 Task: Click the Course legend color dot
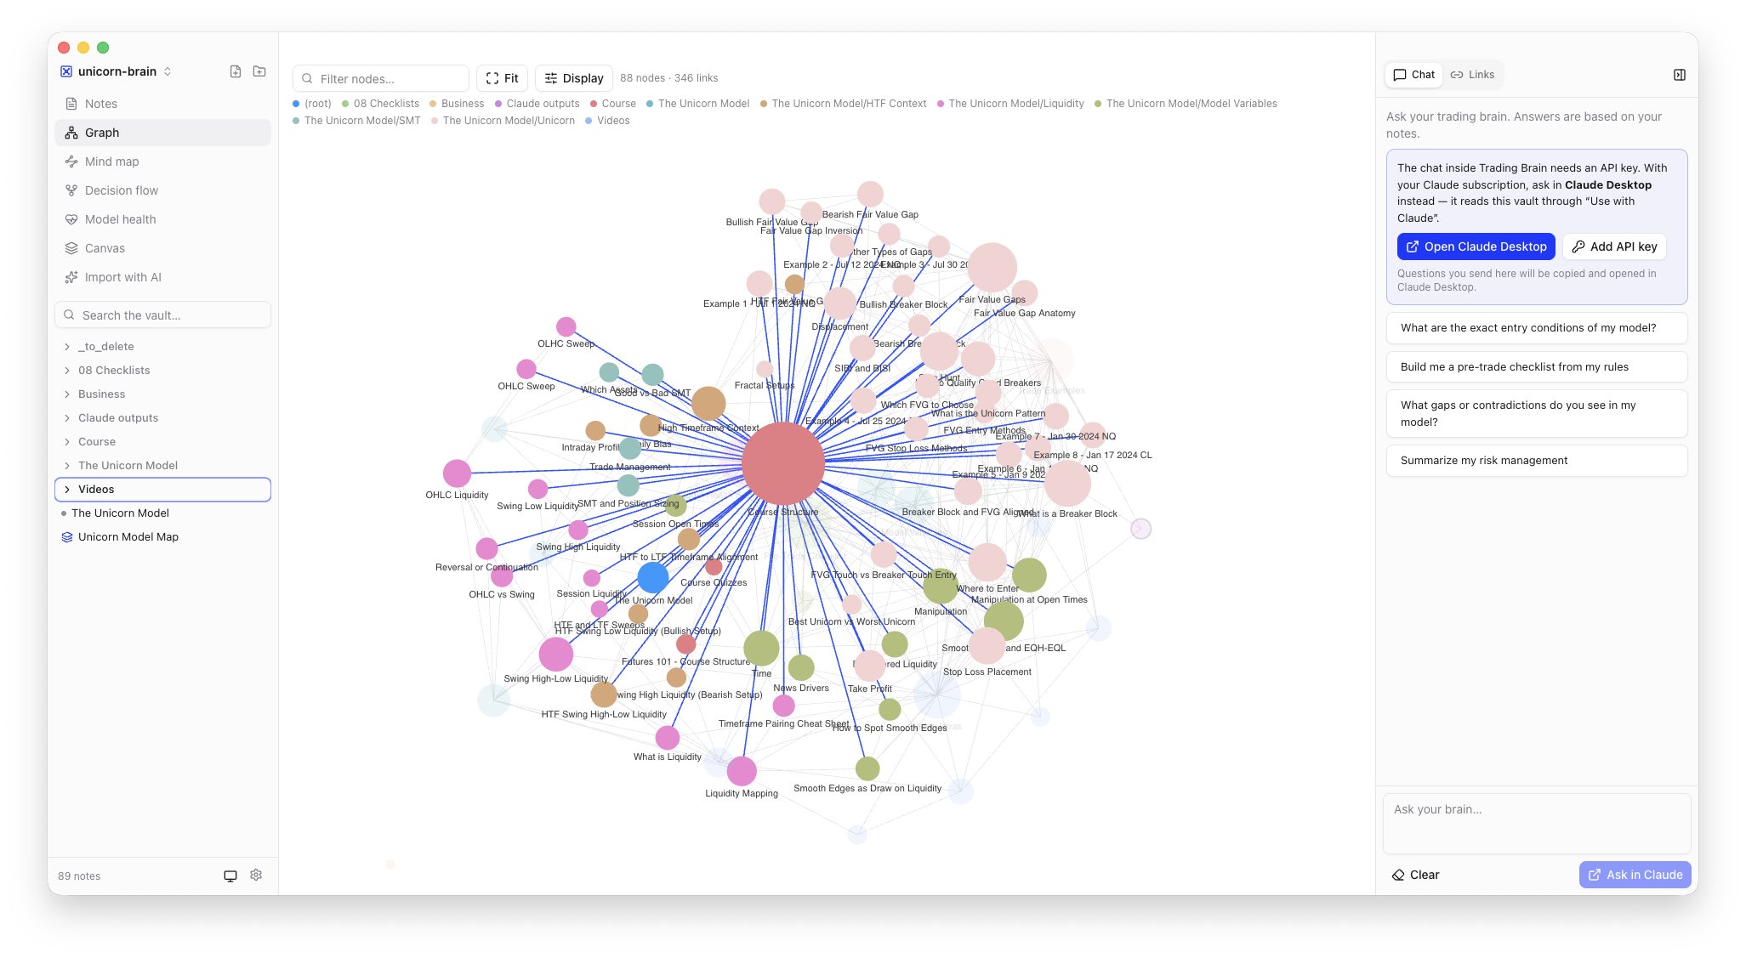click(594, 104)
